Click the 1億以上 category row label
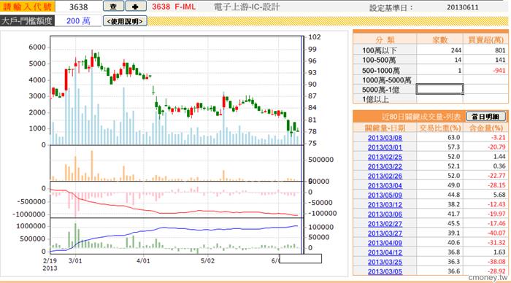The width and height of the screenshot is (511, 283). [375, 99]
